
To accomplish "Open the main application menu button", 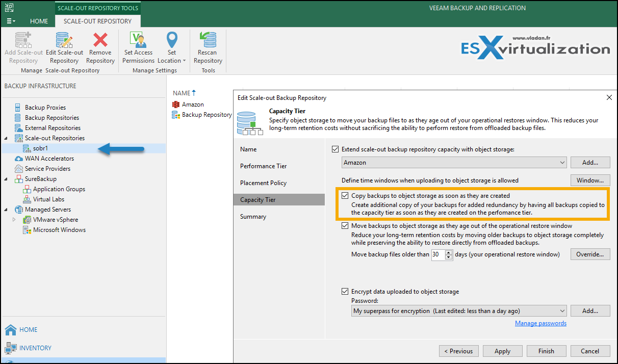I will [11, 21].
